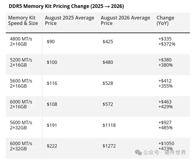
Task: Select the Memory Kit Speed & Size header
Action: 23,20
